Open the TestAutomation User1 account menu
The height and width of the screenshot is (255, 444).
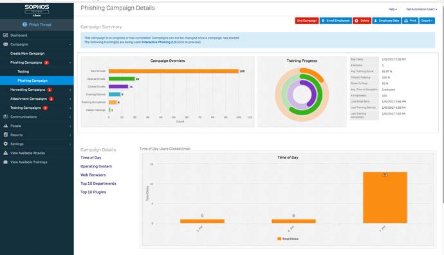tap(421, 10)
